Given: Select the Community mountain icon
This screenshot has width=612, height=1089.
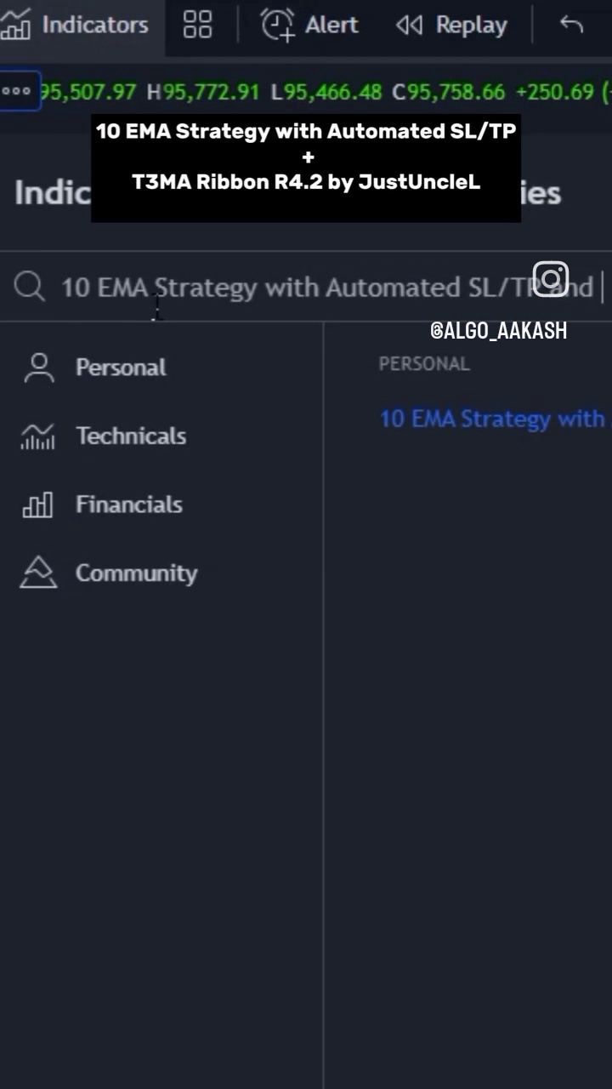Looking at the screenshot, I should tap(38, 573).
